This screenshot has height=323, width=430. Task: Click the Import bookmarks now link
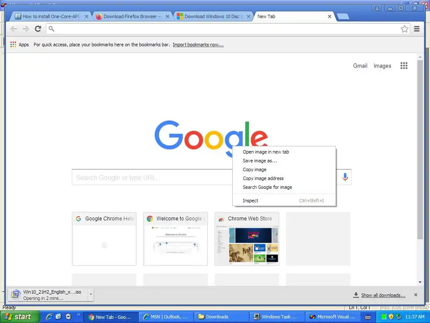pos(198,45)
